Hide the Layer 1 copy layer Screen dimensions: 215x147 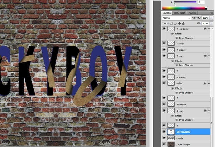(x=164, y=144)
